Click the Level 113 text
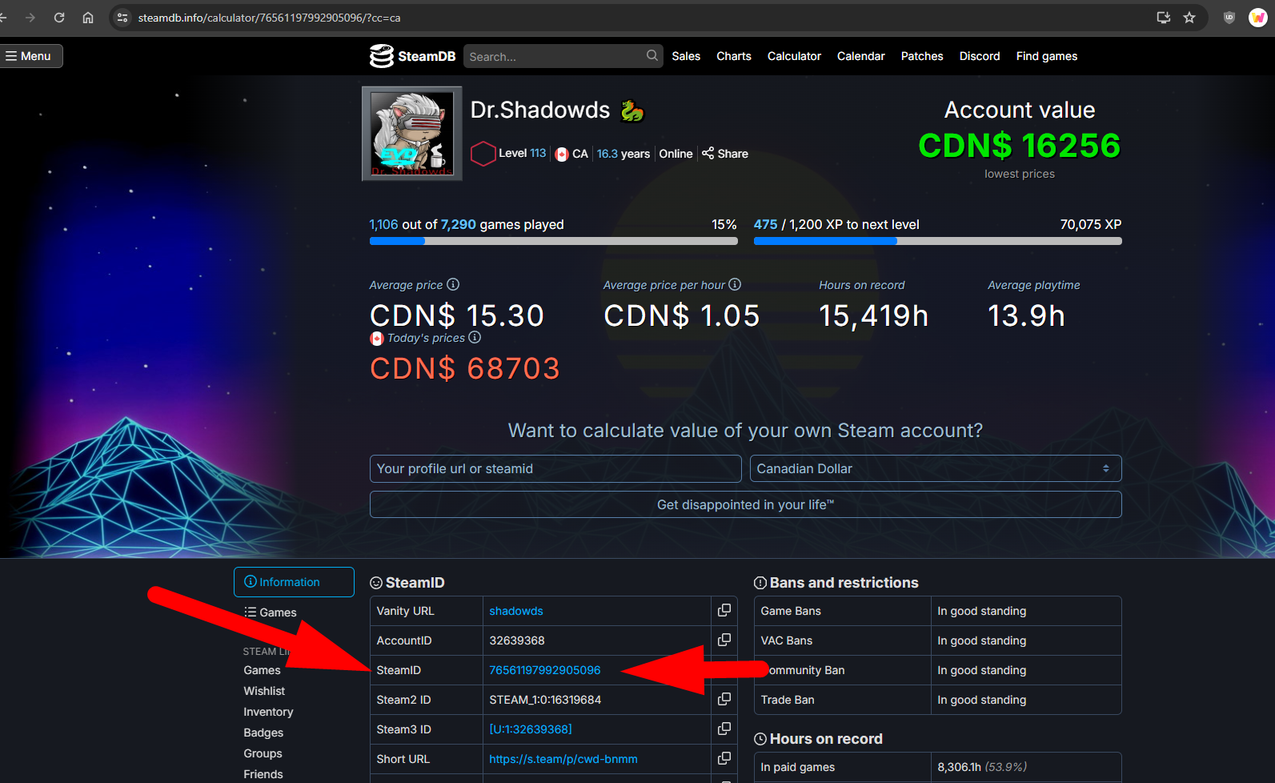This screenshot has width=1275, height=783. pos(522,153)
